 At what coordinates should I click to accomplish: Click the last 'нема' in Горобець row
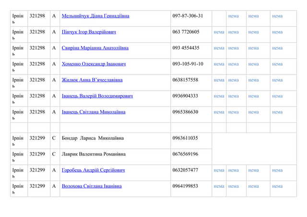(277, 170)
